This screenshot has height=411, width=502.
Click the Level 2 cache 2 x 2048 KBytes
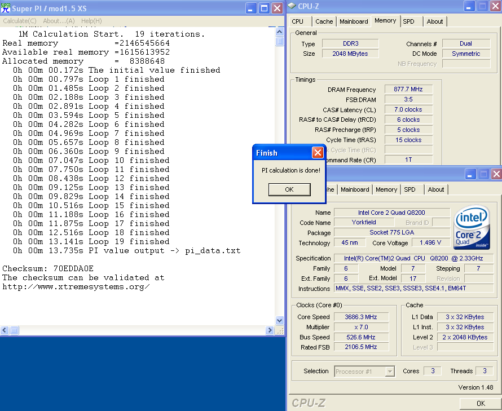pyautogui.click(x=465, y=337)
